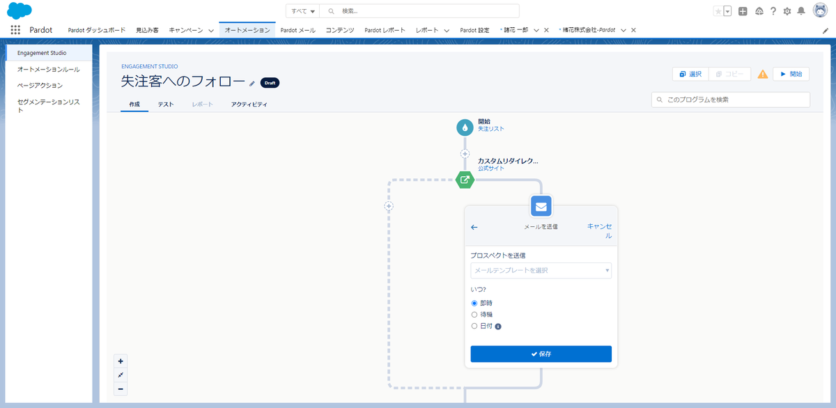Screen dimensions: 836x408
Task: Open the 公式サイト link
Action: click(491, 168)
